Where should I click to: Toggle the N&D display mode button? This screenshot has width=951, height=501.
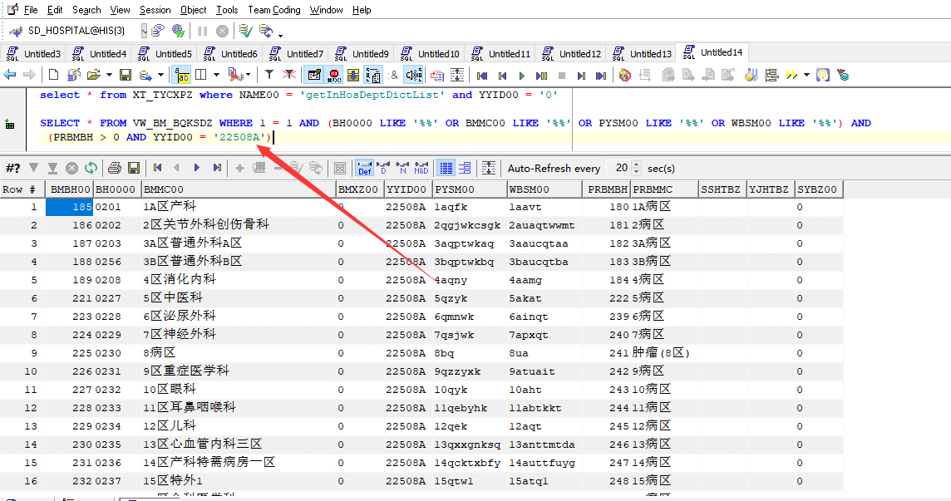pyautogui.click(x=421, y=168)
